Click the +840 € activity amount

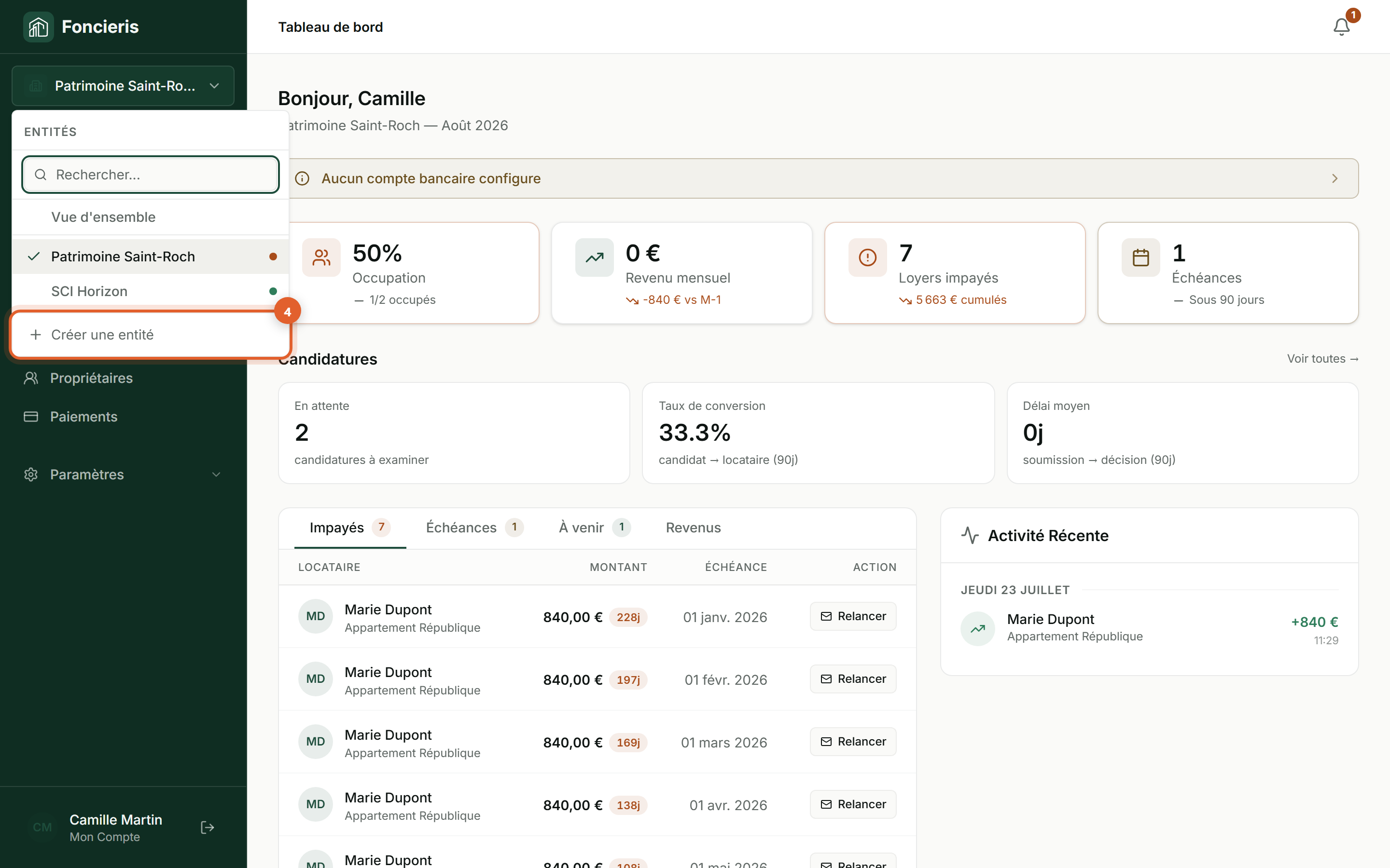(1314, 622)
